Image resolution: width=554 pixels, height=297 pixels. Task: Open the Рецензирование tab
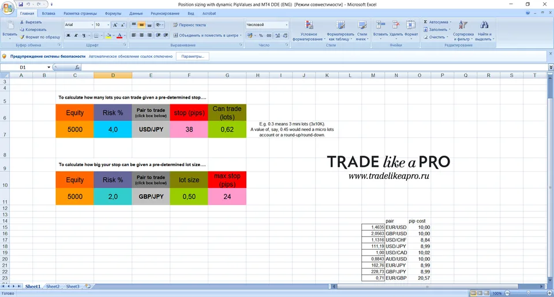pos(165,13)
